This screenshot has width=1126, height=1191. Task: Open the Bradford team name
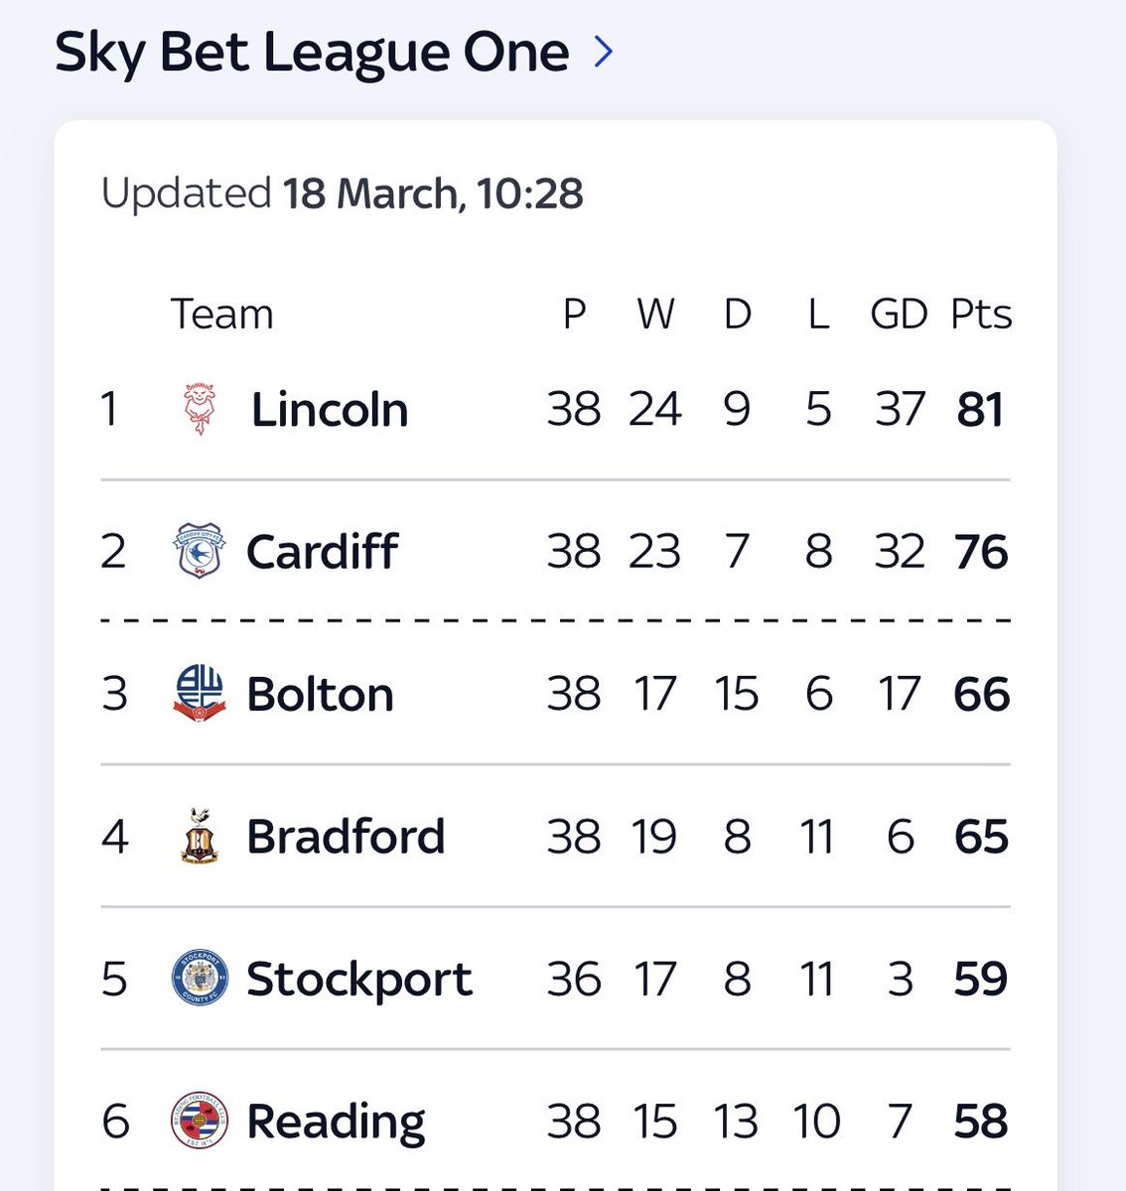(x=346, y=836)
